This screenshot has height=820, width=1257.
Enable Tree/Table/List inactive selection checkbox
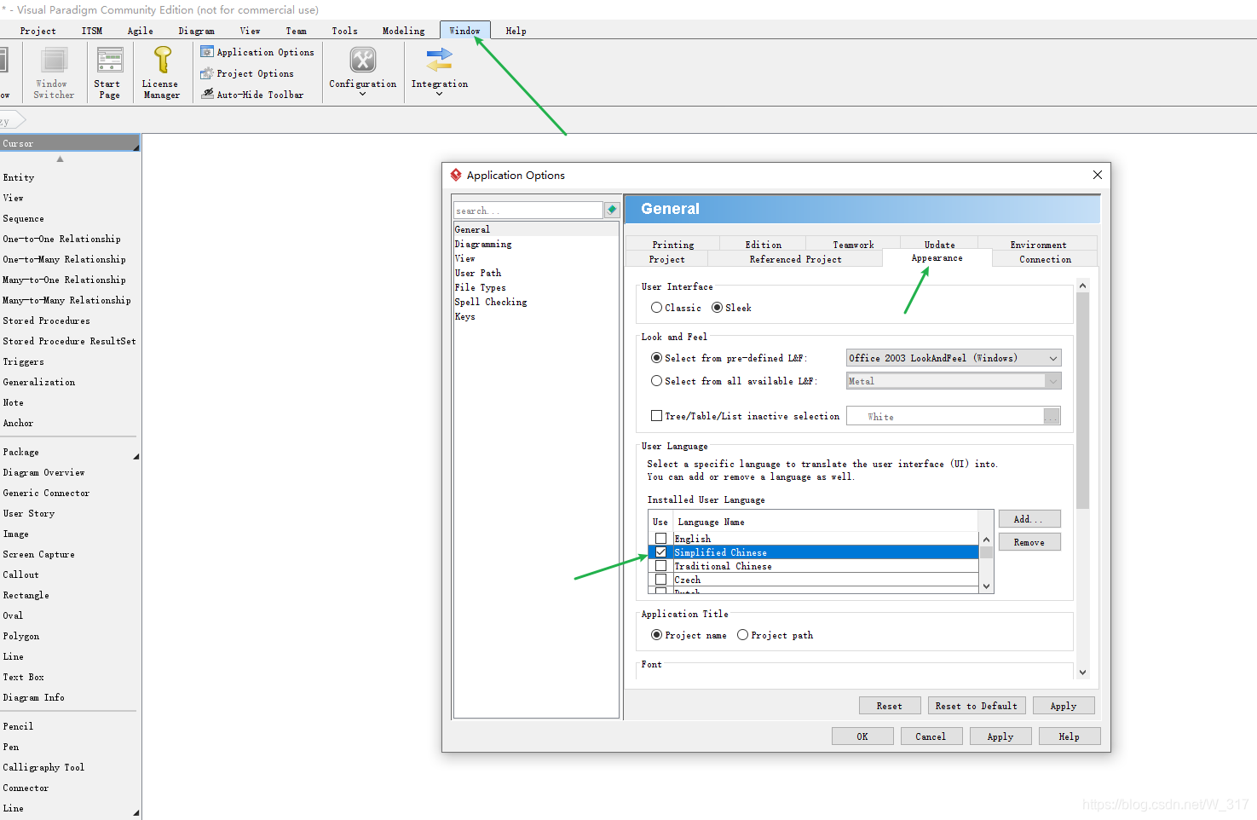[656, 416]
